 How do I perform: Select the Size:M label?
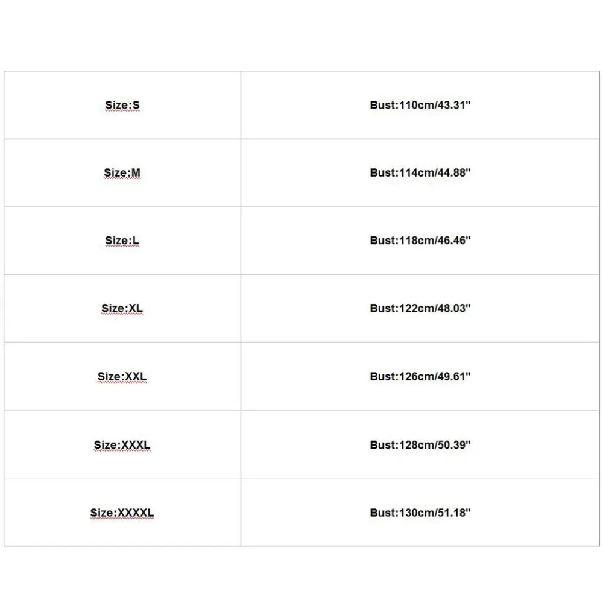click(122, 172)
